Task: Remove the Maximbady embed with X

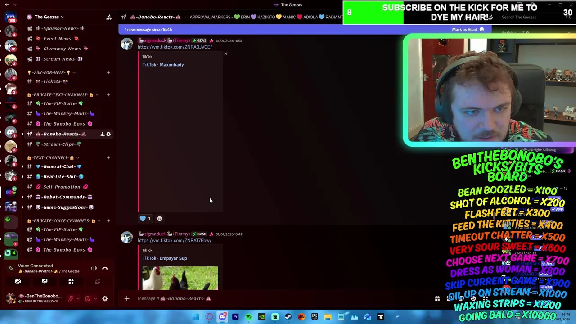Action: pos(226,54)
